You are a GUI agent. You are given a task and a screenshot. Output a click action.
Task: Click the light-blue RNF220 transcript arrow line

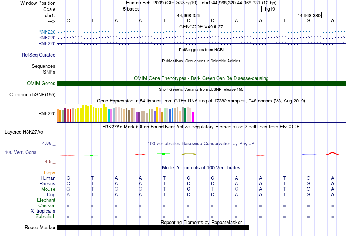point(201,32)
